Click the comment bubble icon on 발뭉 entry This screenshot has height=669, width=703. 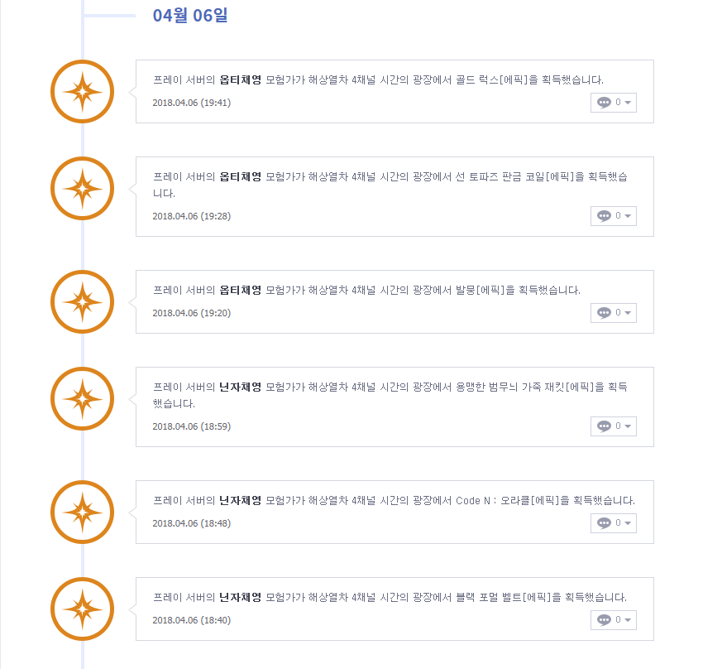coord(604,313)
